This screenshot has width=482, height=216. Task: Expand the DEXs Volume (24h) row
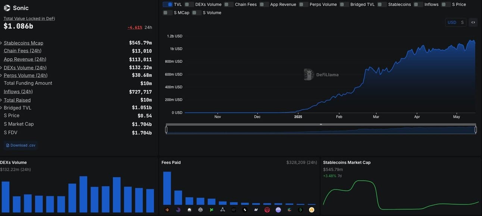[x=1, y=68]
